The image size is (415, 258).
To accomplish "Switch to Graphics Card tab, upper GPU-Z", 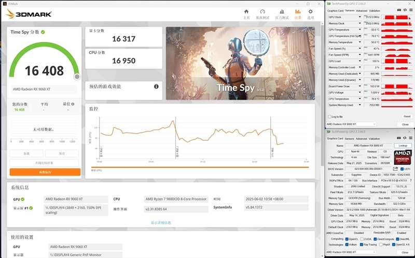I will coord(335,11).
